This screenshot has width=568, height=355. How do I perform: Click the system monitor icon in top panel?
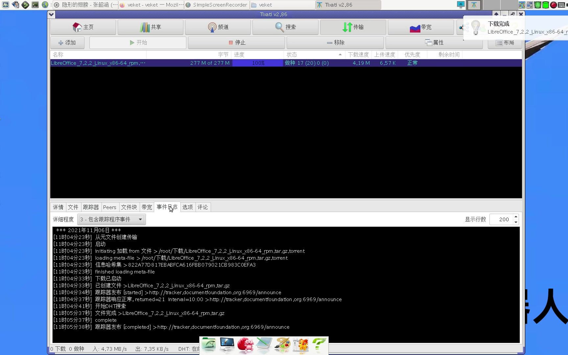(5, 5)
